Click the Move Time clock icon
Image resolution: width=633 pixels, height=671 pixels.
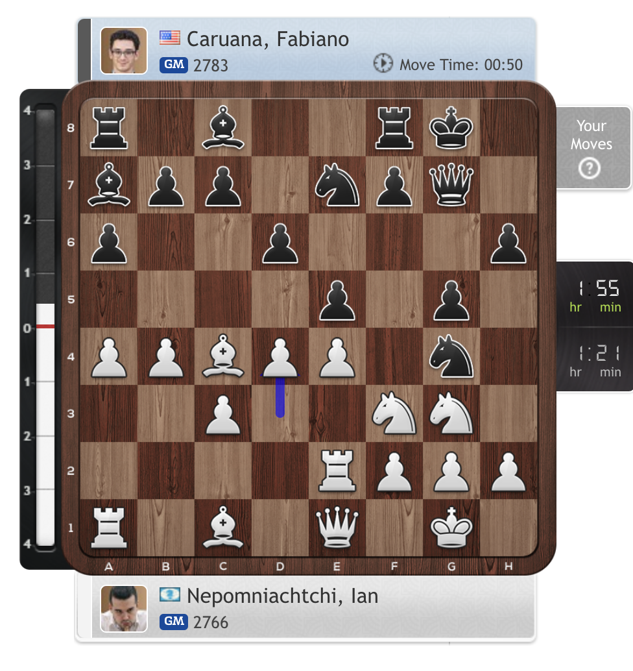click(x=383, y=64)
